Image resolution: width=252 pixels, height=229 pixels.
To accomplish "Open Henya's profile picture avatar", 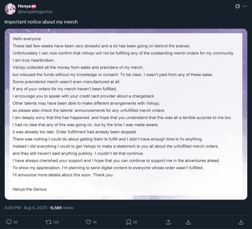I will pyautogui.click(x=10, y=9).
